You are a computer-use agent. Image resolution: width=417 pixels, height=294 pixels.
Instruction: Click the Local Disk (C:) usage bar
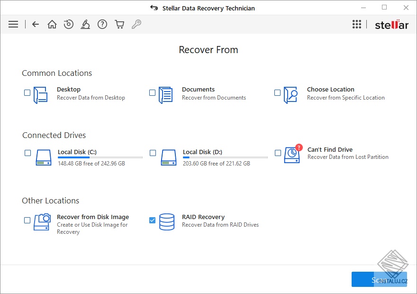[100, 157]
